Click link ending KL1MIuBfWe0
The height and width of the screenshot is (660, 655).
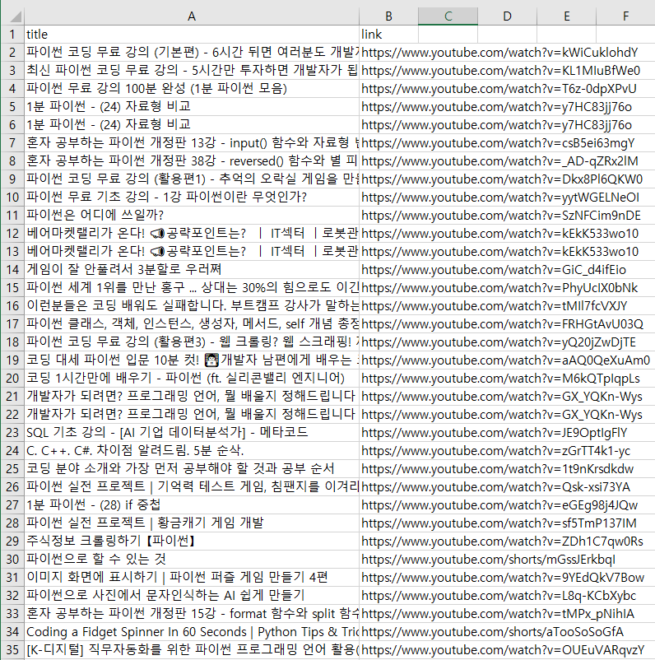click(501, 71)
